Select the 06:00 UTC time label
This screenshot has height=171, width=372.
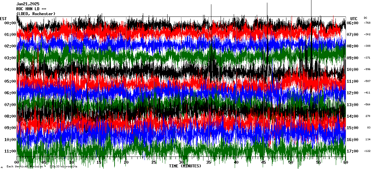click(353, 23)
